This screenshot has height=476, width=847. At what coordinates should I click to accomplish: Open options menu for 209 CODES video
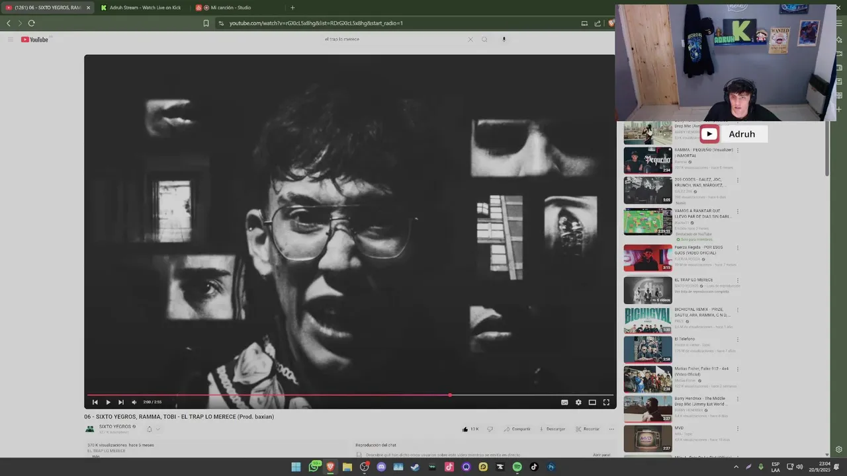point(738,180)
